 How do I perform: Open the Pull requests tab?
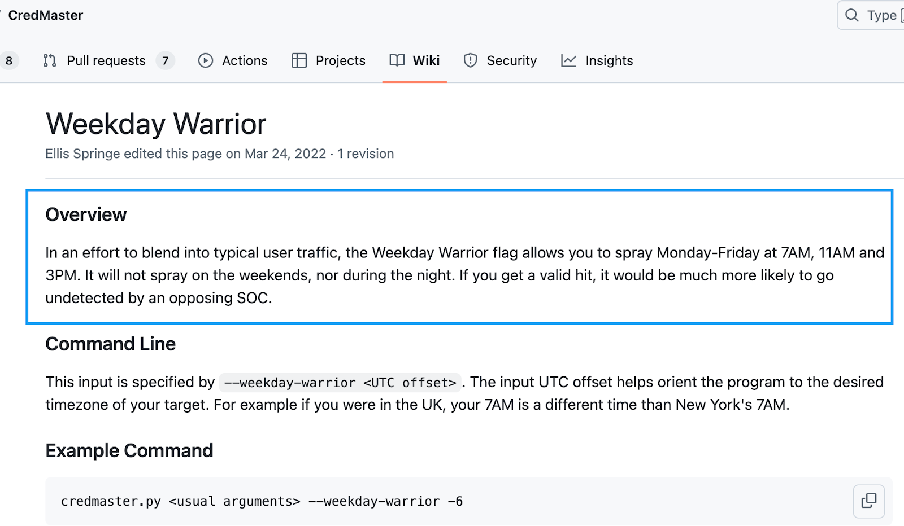[106, 60]
